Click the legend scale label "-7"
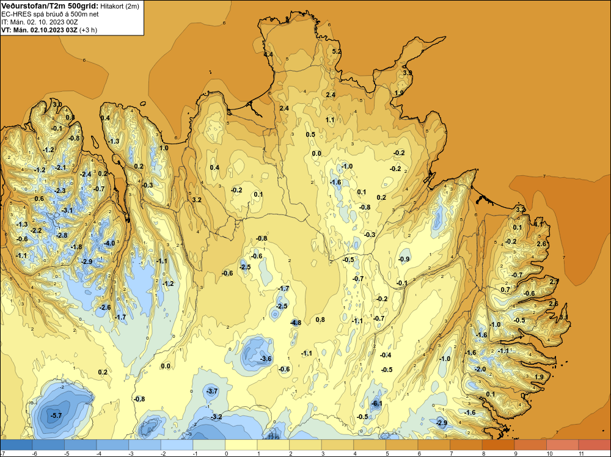 pyautogui.click(x=2, y=453)
